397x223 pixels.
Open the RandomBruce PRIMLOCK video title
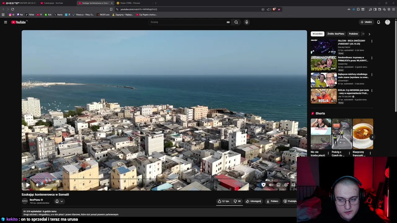pos(353,59)
